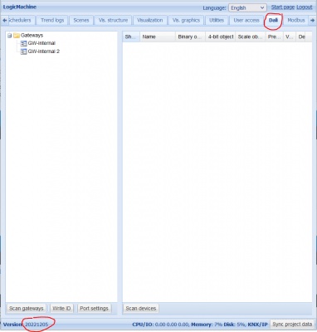Click Sync project data button
The image size is (317, 332).
(x=292, y=325)
